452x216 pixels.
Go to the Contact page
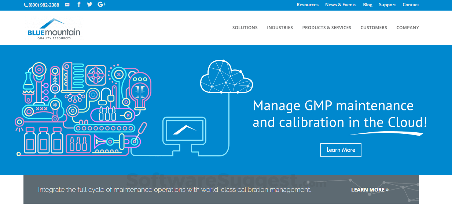pyautogui.click(x=411, y=5)
